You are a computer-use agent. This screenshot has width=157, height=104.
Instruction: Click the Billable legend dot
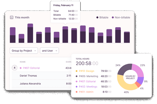tap(97, 18)
